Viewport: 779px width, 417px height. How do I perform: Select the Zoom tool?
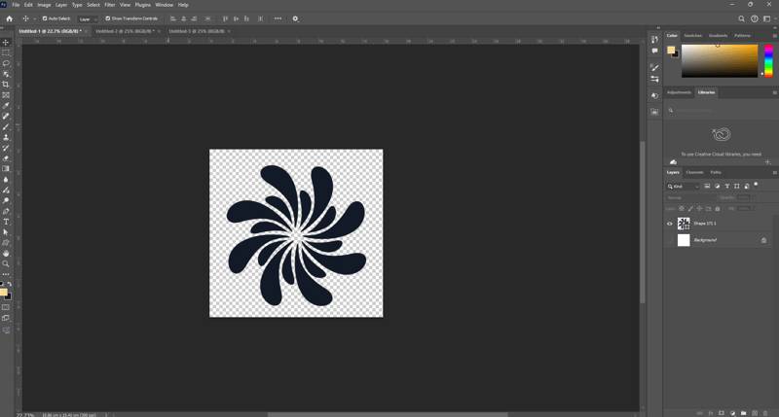click(6, 263)
